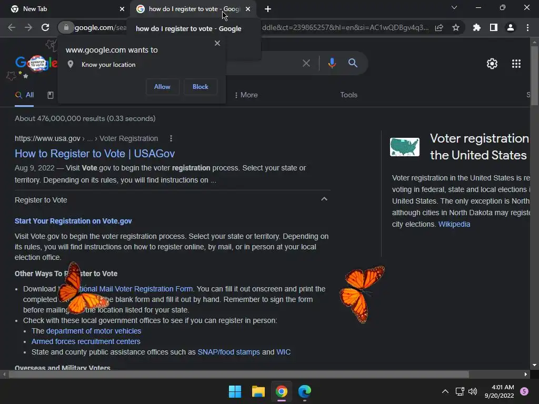Open the WIC link
Viewport: 539px width, 404px height.
click(x=283, y=352)
